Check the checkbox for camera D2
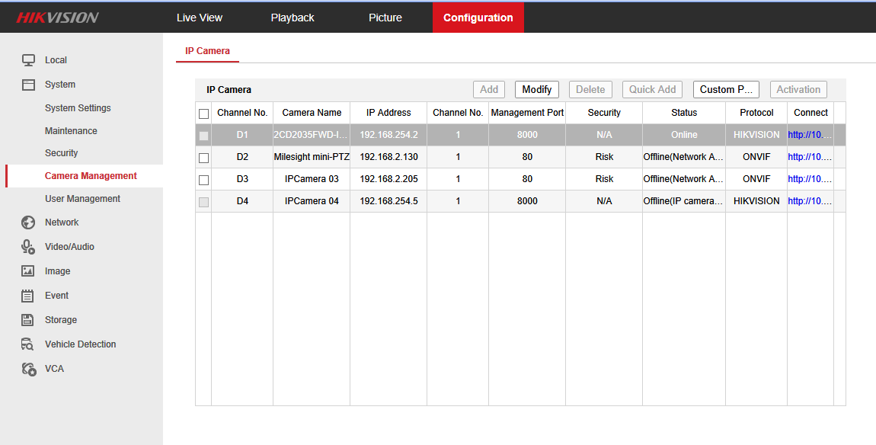876x445 pixels. 203,156
